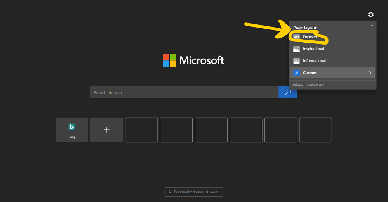Screen dimensions: 388x202
Task: Choose the Informational page layout
Action: [x=332, y=61]
